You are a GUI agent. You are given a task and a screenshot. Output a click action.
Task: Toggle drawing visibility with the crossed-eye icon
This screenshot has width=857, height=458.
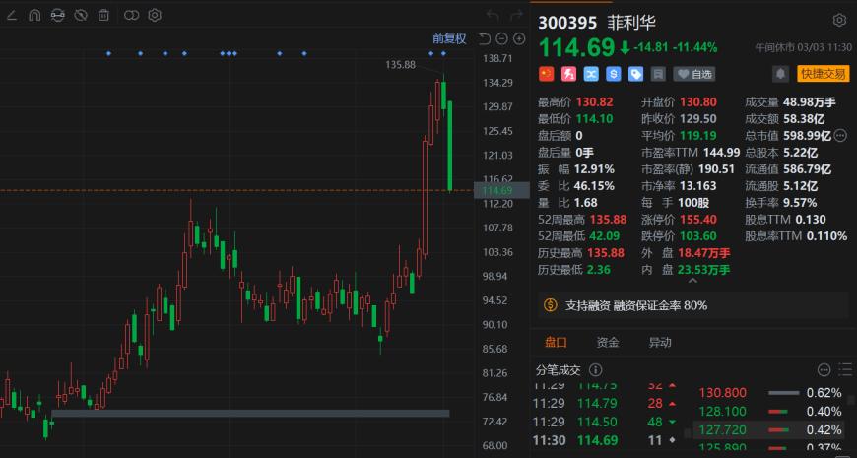[x=82, y=15]
